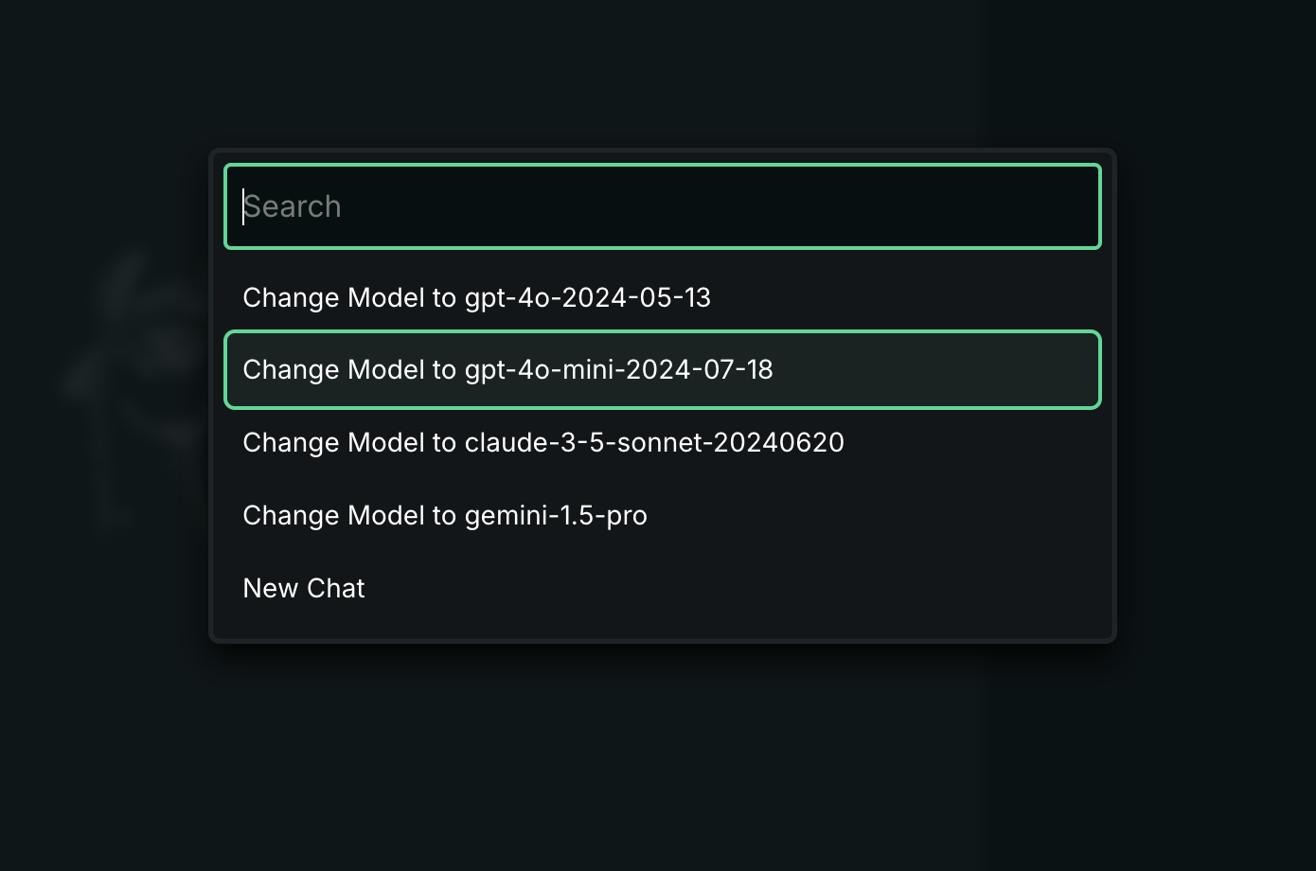1316x871 pixels.
Task: Start a New Chat from the palette
Action: pos(304,588)
